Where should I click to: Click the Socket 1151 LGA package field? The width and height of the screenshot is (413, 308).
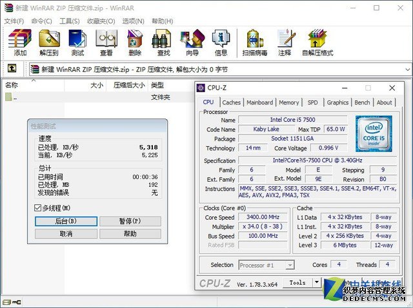(x=292, y=139)
